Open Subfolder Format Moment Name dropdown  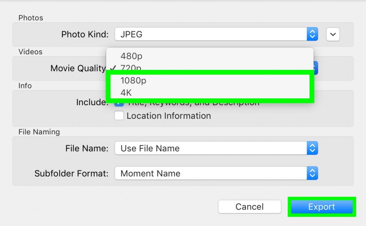point(216,173)
